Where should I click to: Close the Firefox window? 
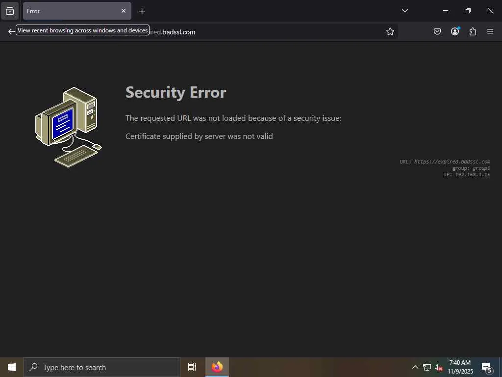pos(490,11)
